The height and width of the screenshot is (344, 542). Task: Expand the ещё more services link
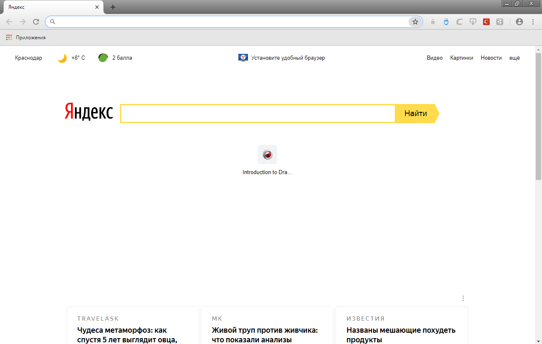pyautogui.click(x=514, y=58)
